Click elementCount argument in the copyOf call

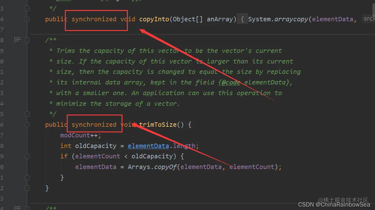pos(252,167)
